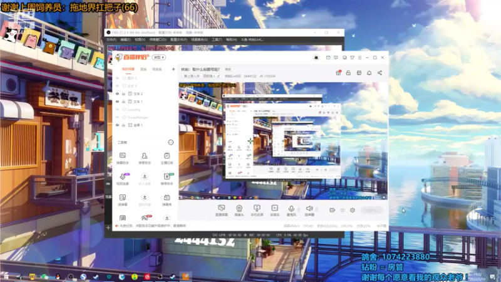This screenshot has height=282, width=501.
Task: Click the share icon in room header
Action: click(x=380, y=73)
